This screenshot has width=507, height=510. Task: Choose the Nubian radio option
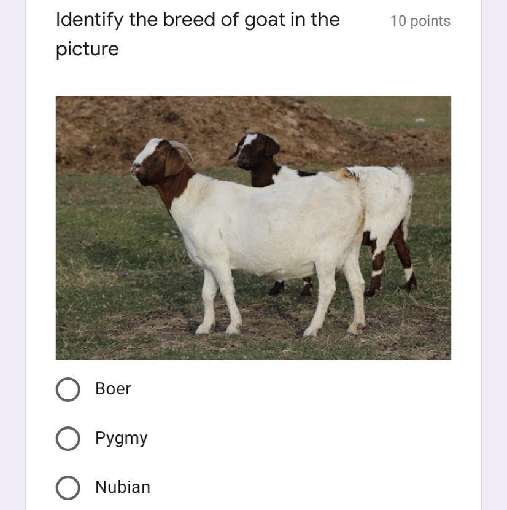tap(68, 487)
